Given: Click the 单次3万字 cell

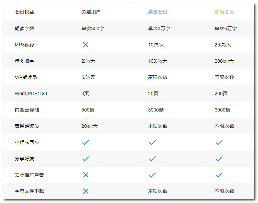Looking at the screenshot, I should [159, 28].
